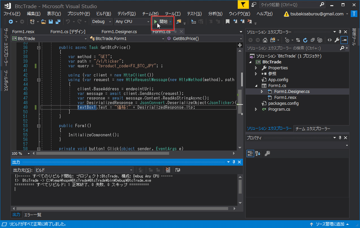Select App.config in Solution Explorer

pos(278,79)
